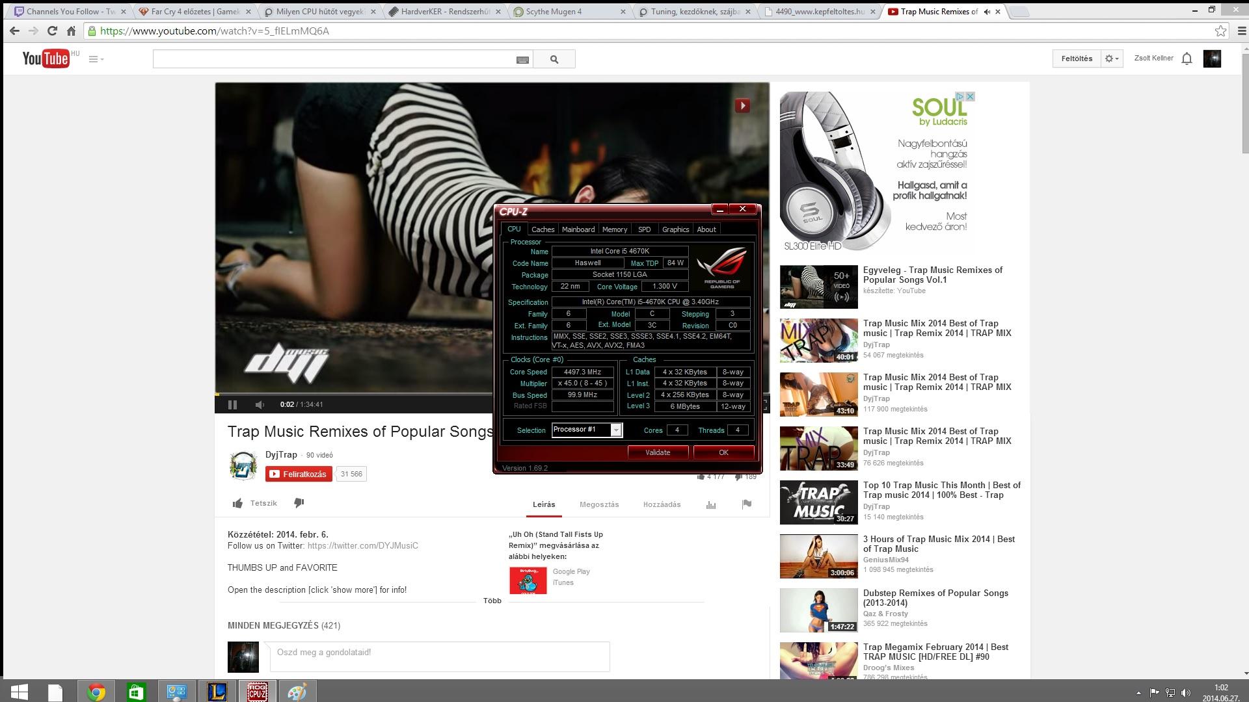Click the AdChoices icon on the ad
The image size is (1249, 702).
(x=960, y=96)
